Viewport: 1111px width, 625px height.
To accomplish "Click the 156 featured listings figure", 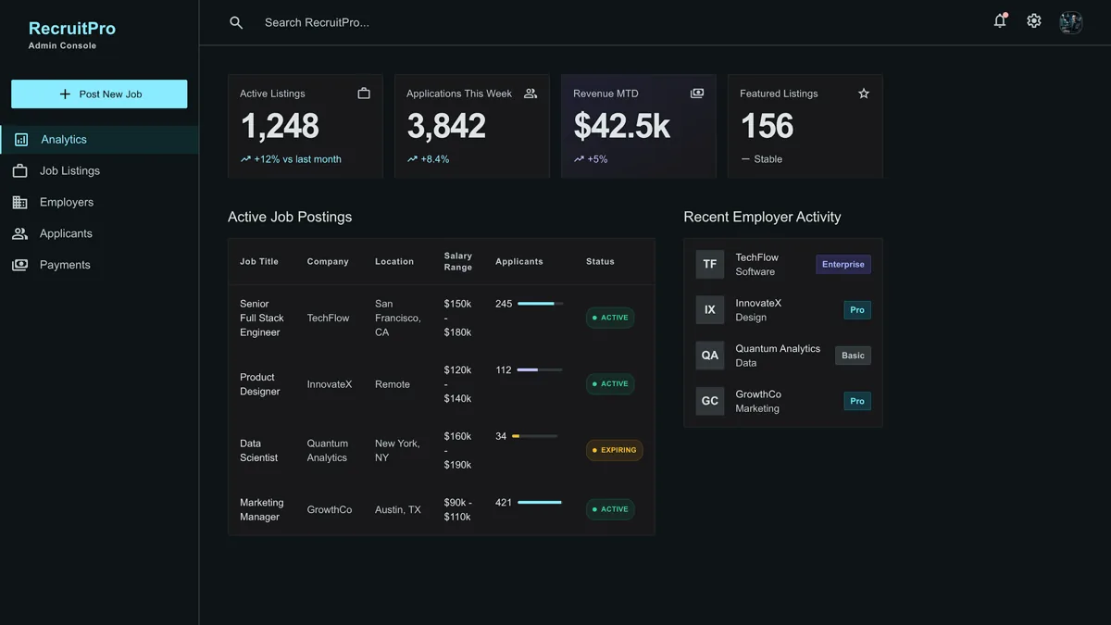I will pos(767,127).
